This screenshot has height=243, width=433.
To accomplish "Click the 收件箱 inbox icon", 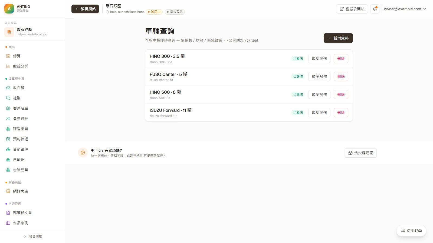I will (x=8, y=88).
